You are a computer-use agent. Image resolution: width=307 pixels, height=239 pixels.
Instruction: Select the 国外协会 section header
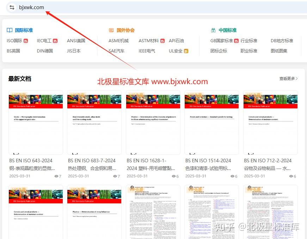[x=126, y=30]
